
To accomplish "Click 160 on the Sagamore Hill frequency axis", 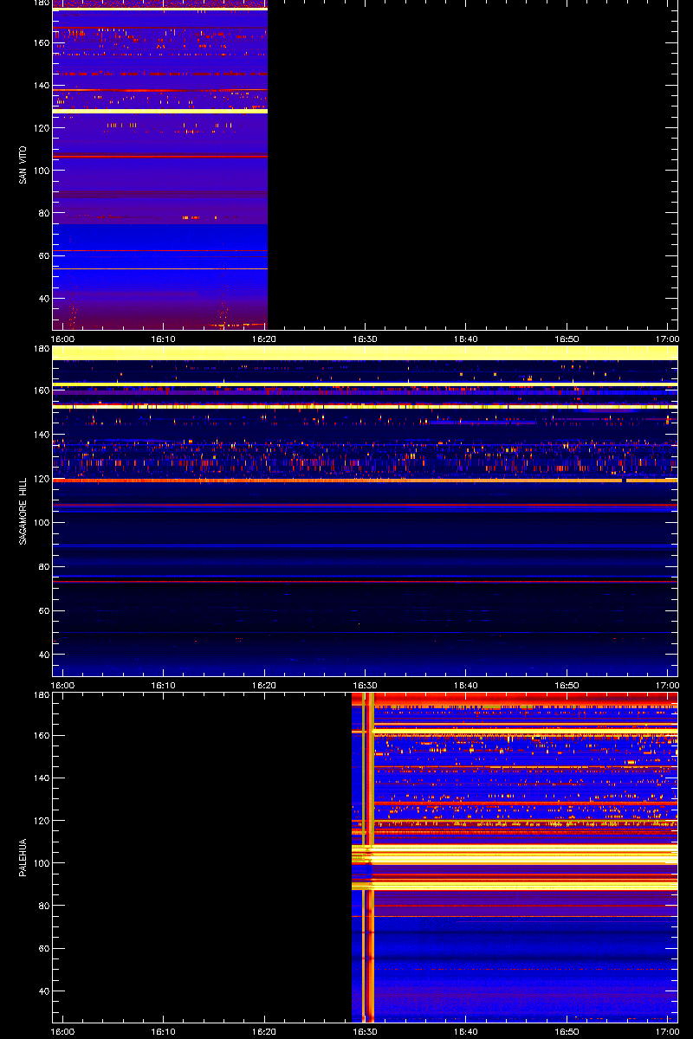I will (x=41, y=390).
